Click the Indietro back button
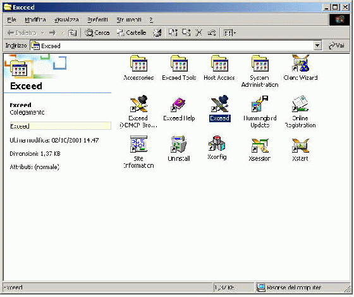 [x=21, y=33]
